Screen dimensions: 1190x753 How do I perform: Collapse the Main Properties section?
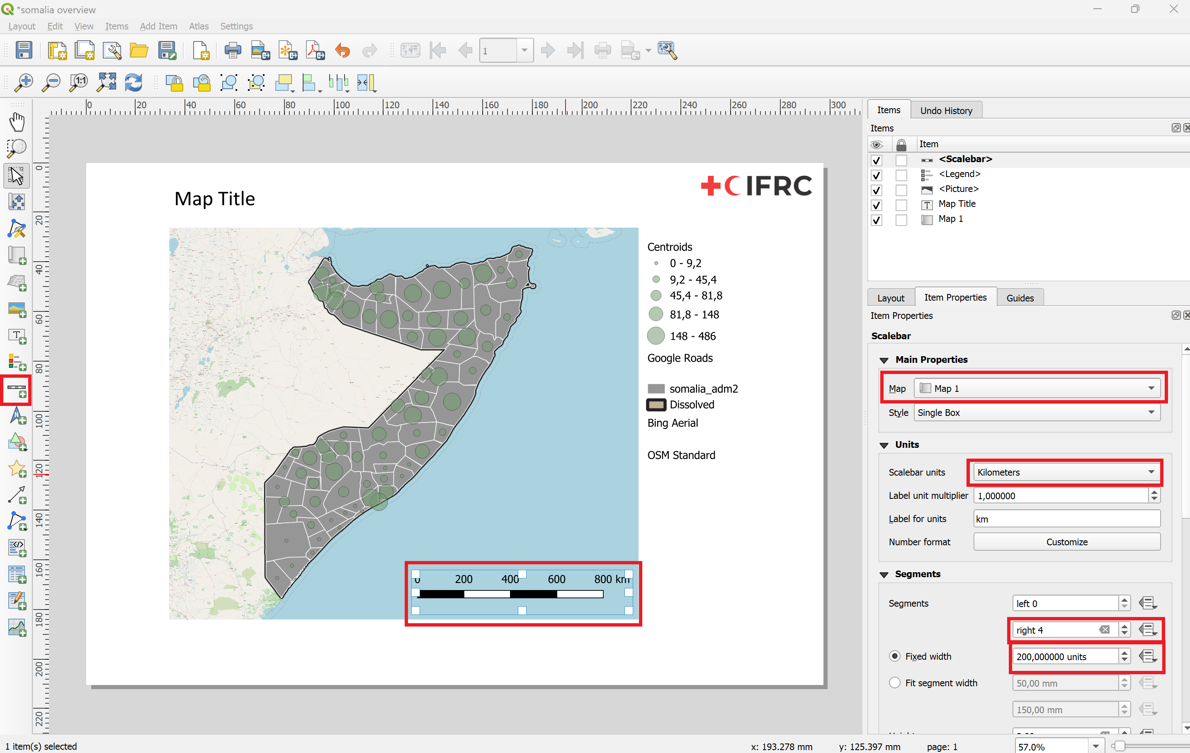coord(884,360)
